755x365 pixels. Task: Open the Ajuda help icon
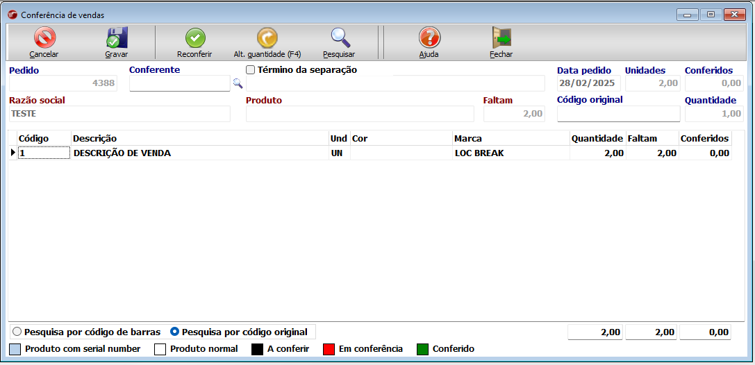tap(429, 38)
